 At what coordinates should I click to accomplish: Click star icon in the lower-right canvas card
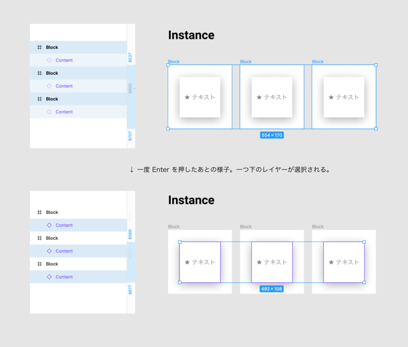point(331,262)
